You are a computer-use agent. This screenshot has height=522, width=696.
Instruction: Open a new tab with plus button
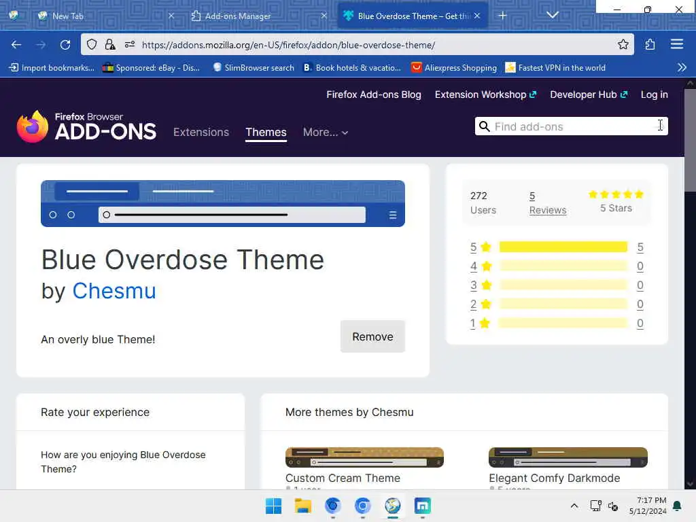tap(502, 16)
